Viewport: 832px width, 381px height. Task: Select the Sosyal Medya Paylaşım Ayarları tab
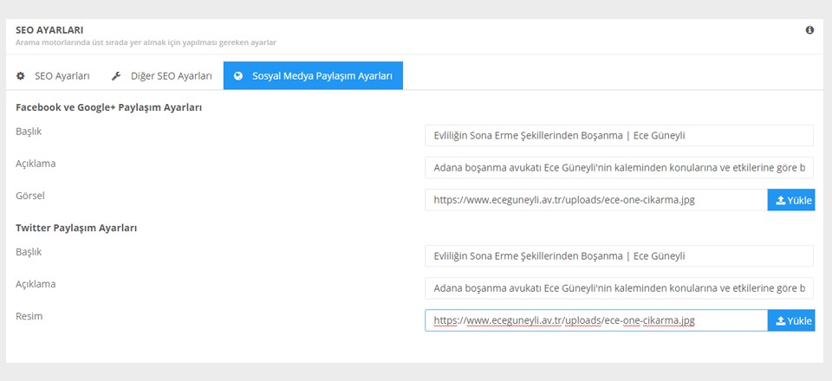[313, 76]
